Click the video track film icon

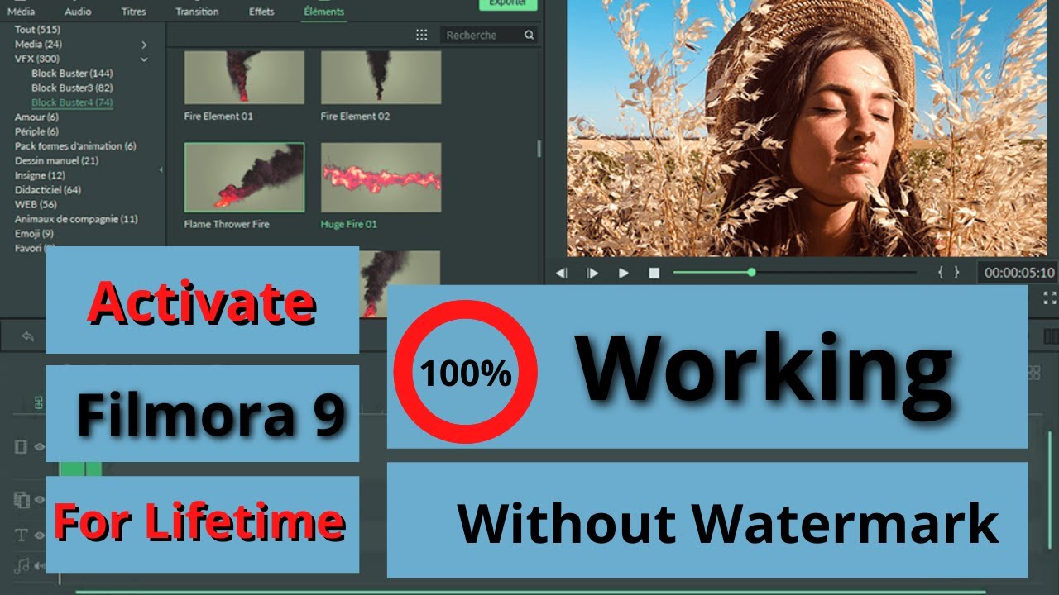tap(22, 447)
